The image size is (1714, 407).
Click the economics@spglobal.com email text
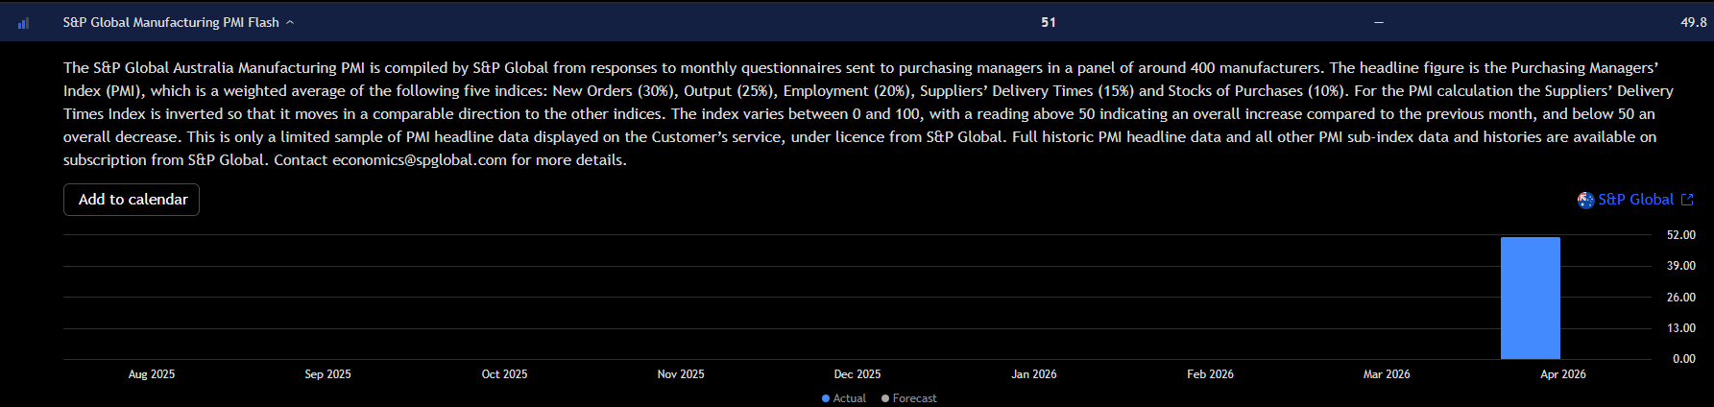click(419, 160)
